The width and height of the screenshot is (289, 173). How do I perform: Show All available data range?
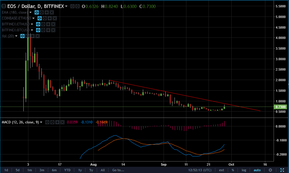click(103, 170)
